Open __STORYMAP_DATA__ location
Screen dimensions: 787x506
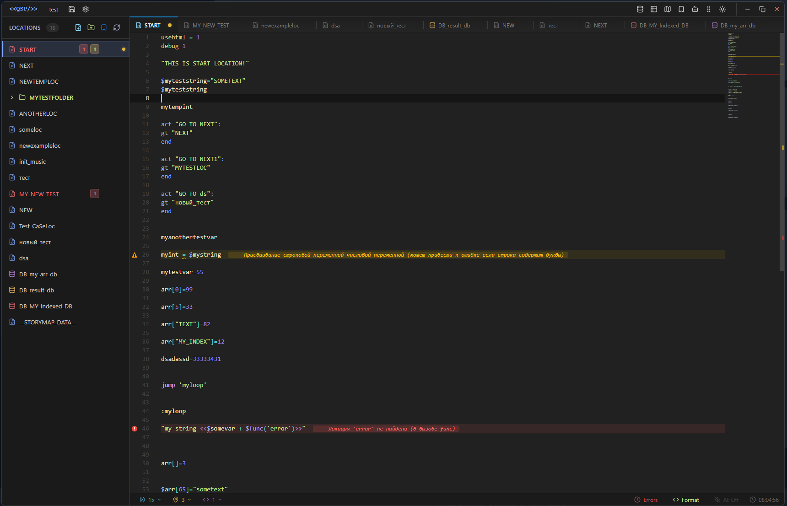(65, 322)
